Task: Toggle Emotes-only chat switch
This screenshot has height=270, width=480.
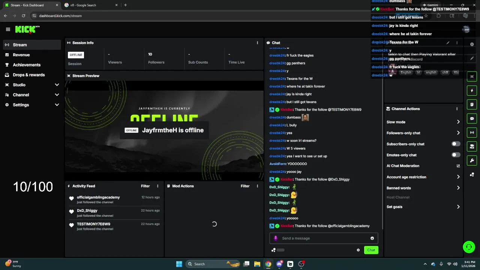Action: pos(456,155)
